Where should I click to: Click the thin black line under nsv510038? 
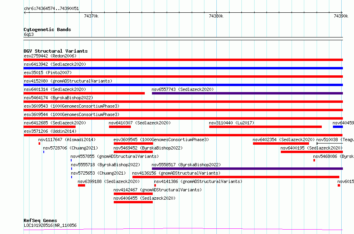(x=330, y=144)
